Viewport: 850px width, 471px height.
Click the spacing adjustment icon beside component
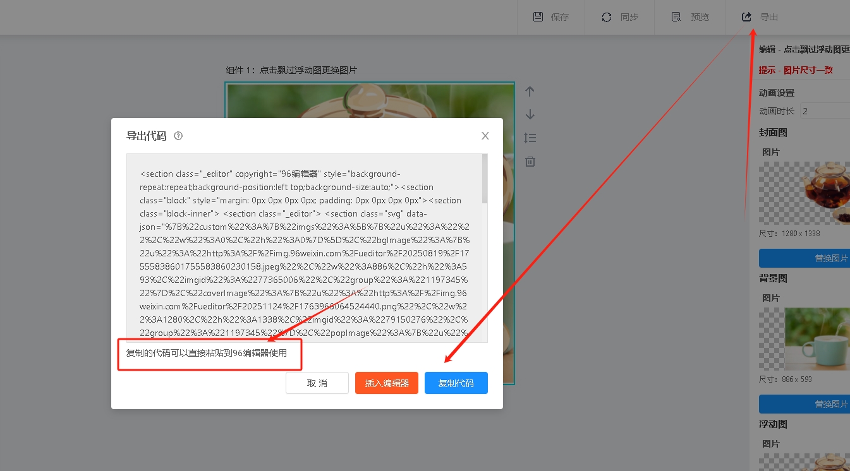coord(530,138)
